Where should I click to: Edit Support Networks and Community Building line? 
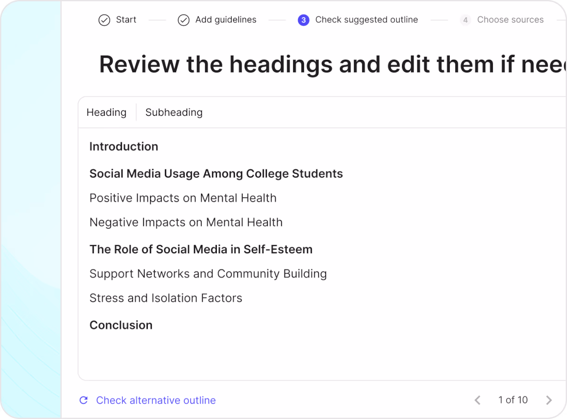pyautogui.click(x=208, y=274)
